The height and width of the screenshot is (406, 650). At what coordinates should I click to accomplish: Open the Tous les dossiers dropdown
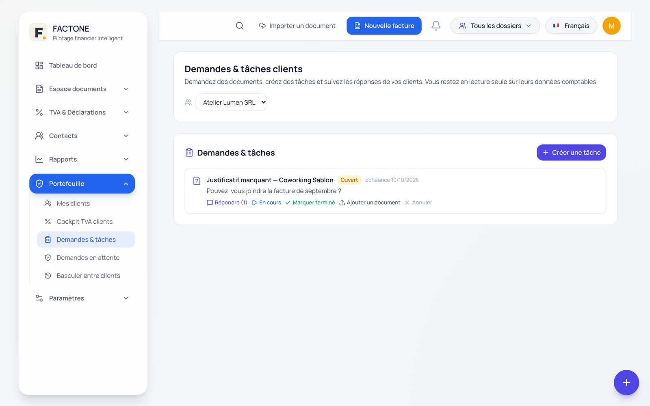coord(495,26)
